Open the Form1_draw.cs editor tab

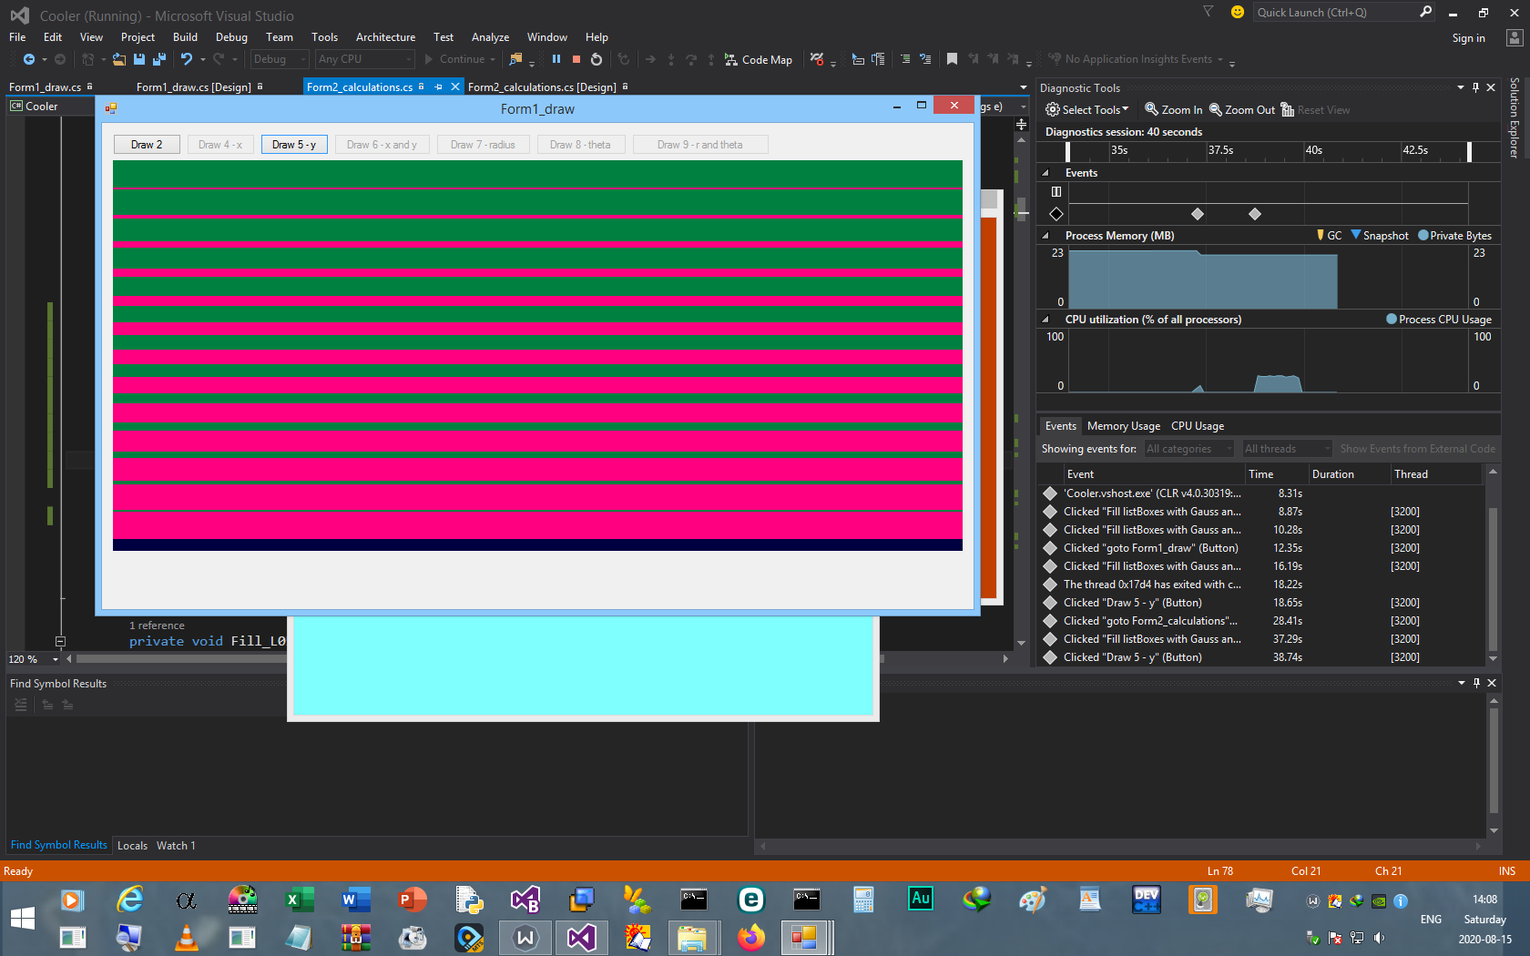pos(45,87)
